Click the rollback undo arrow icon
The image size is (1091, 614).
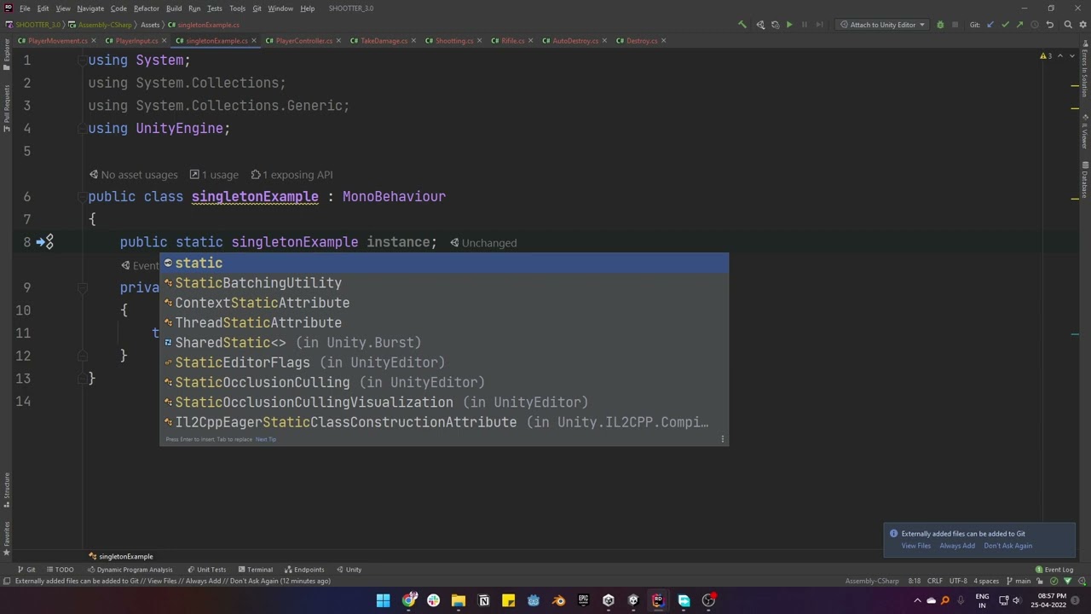click(1050, 25)
